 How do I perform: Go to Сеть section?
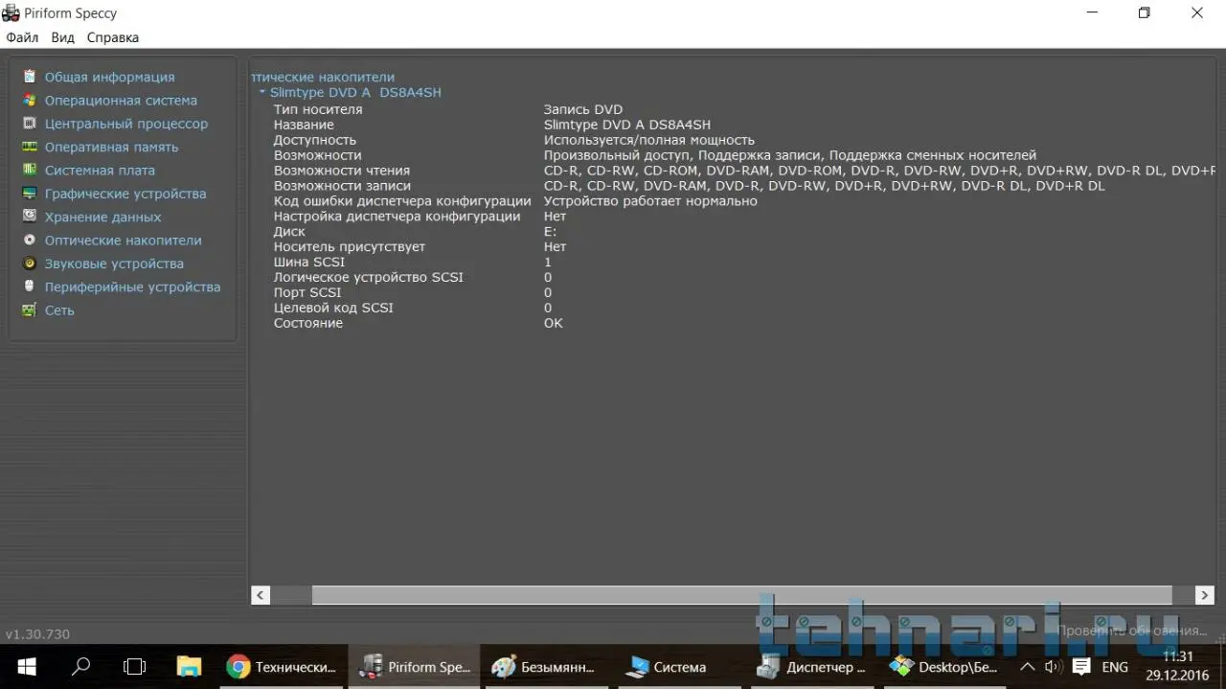pos(59,310)
